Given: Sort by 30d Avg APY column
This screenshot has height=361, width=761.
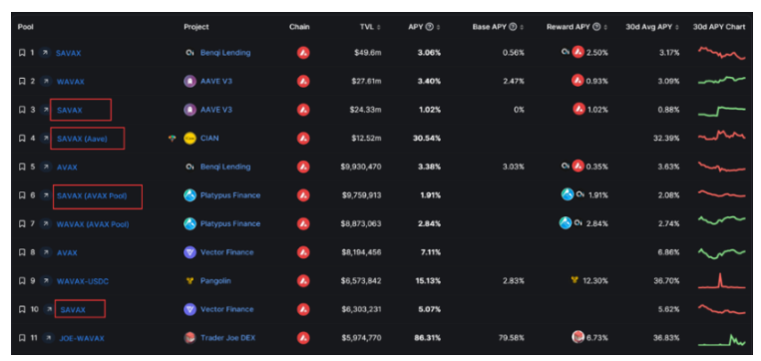Looking at the screenshot, I should [652, 27].
